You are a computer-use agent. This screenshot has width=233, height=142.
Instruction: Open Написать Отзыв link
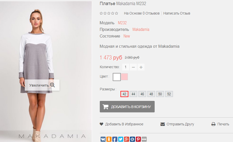pyautogui.click(x=177, y=13)
